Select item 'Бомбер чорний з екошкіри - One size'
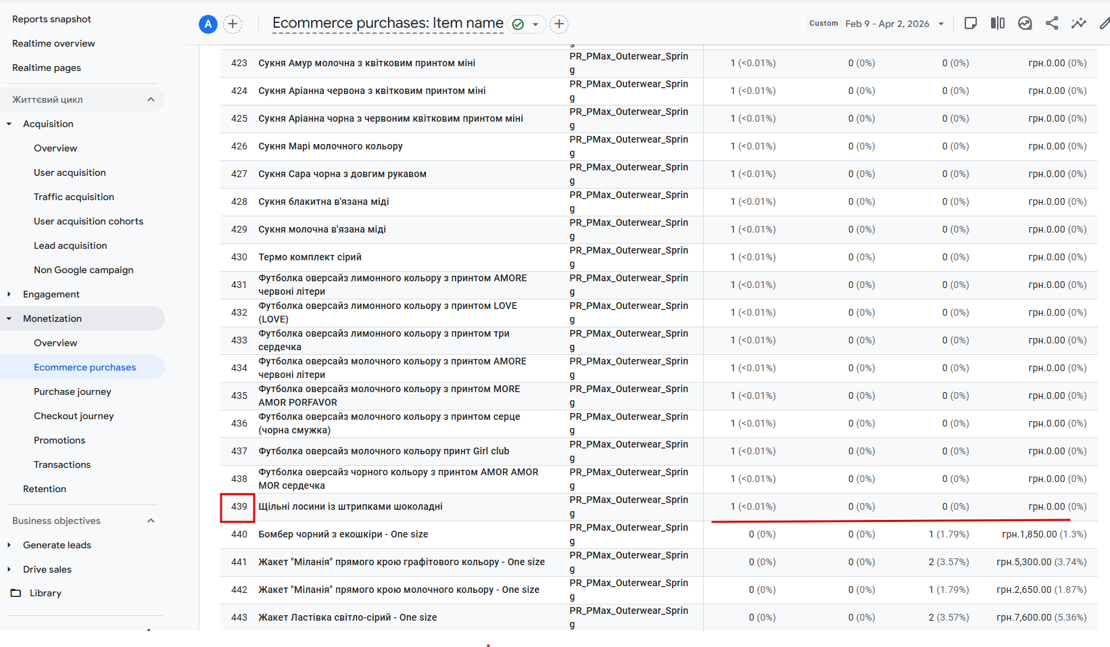This screenshot has height=647, width=1110. tap(343, 534)
